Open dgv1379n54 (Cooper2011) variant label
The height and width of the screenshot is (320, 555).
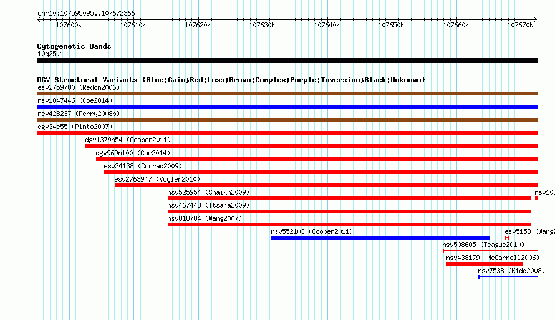(x=128, y=140)
